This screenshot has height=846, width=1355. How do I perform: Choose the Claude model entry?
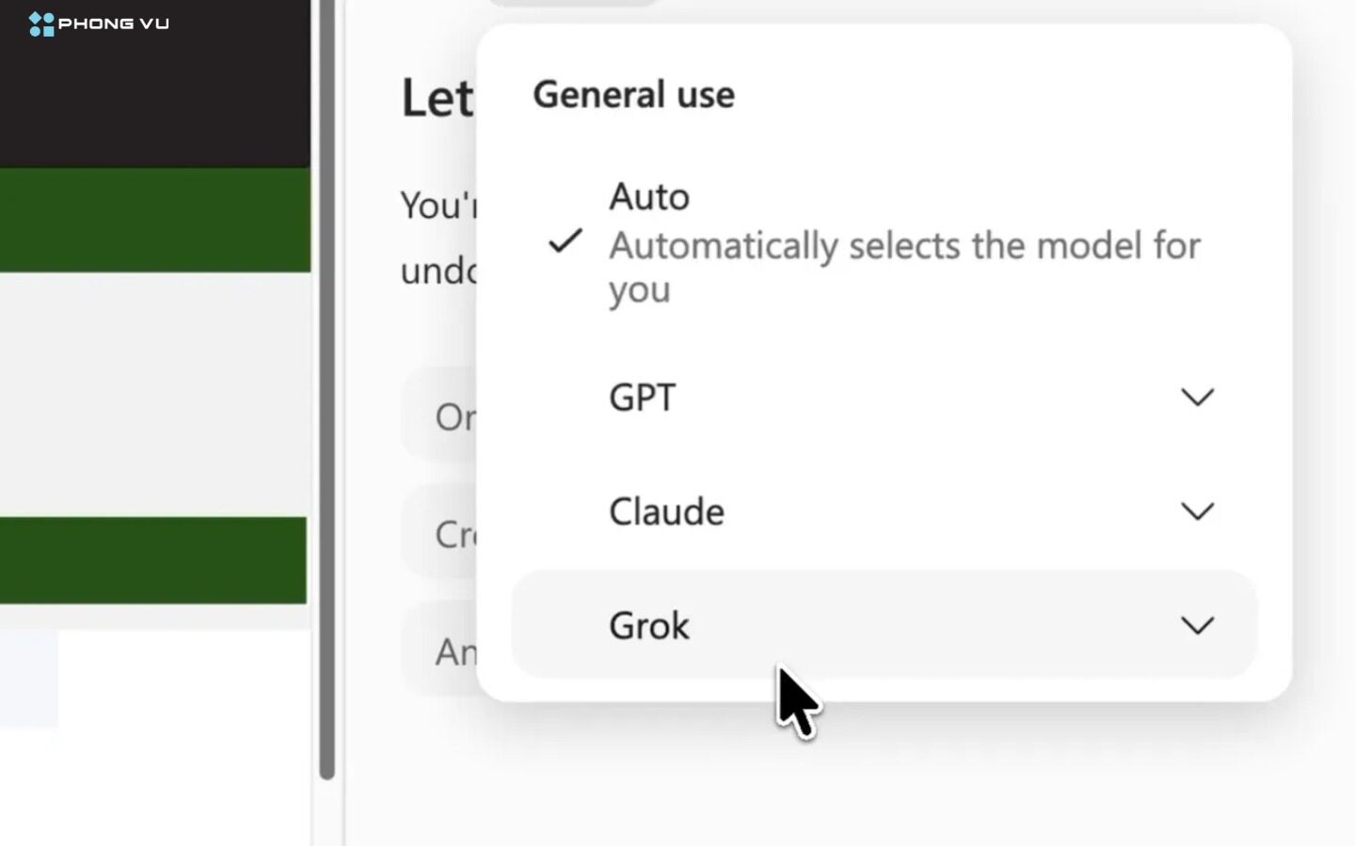click(x=884, y=511)
